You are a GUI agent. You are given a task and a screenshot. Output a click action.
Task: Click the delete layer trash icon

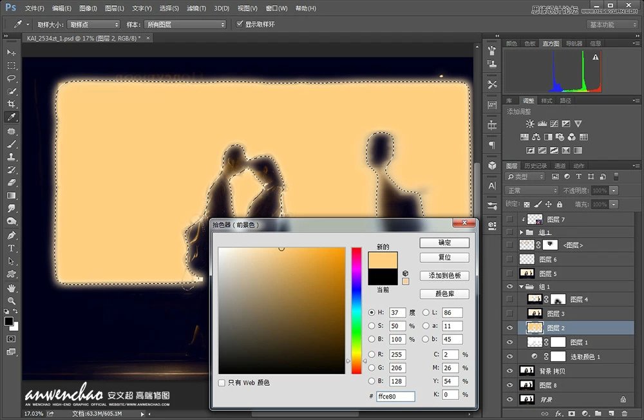pyautogui.click(x=624, y=414)
